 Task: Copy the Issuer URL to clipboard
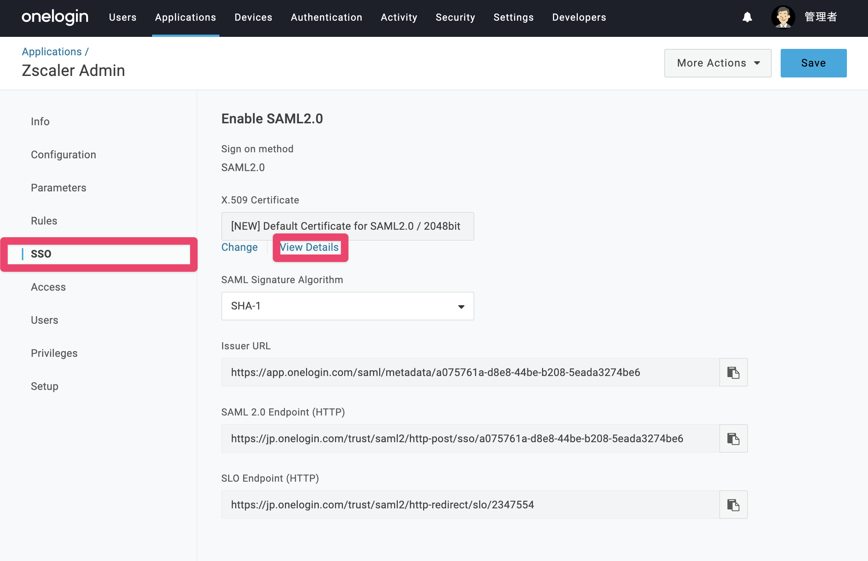733,372
